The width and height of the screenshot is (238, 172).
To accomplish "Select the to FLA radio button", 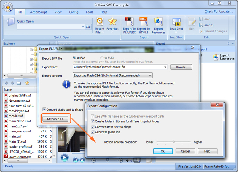I will click(74, 58).
